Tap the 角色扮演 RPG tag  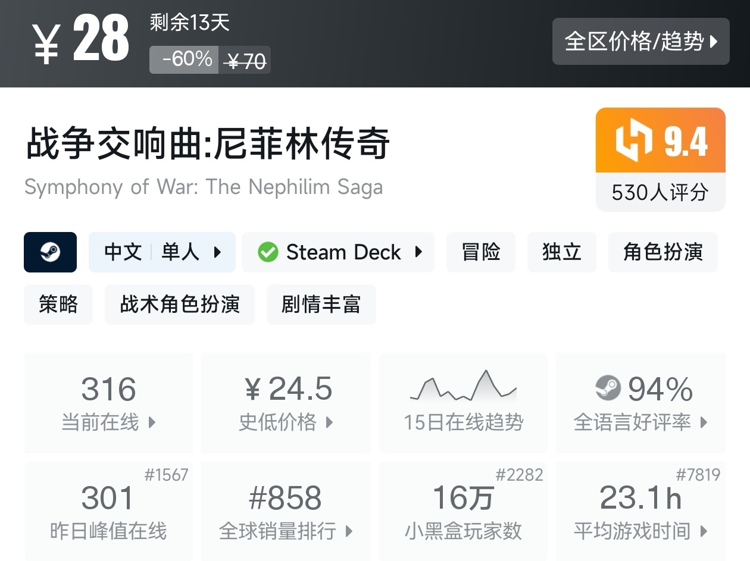pyautogui.click(x=662, y=252)
